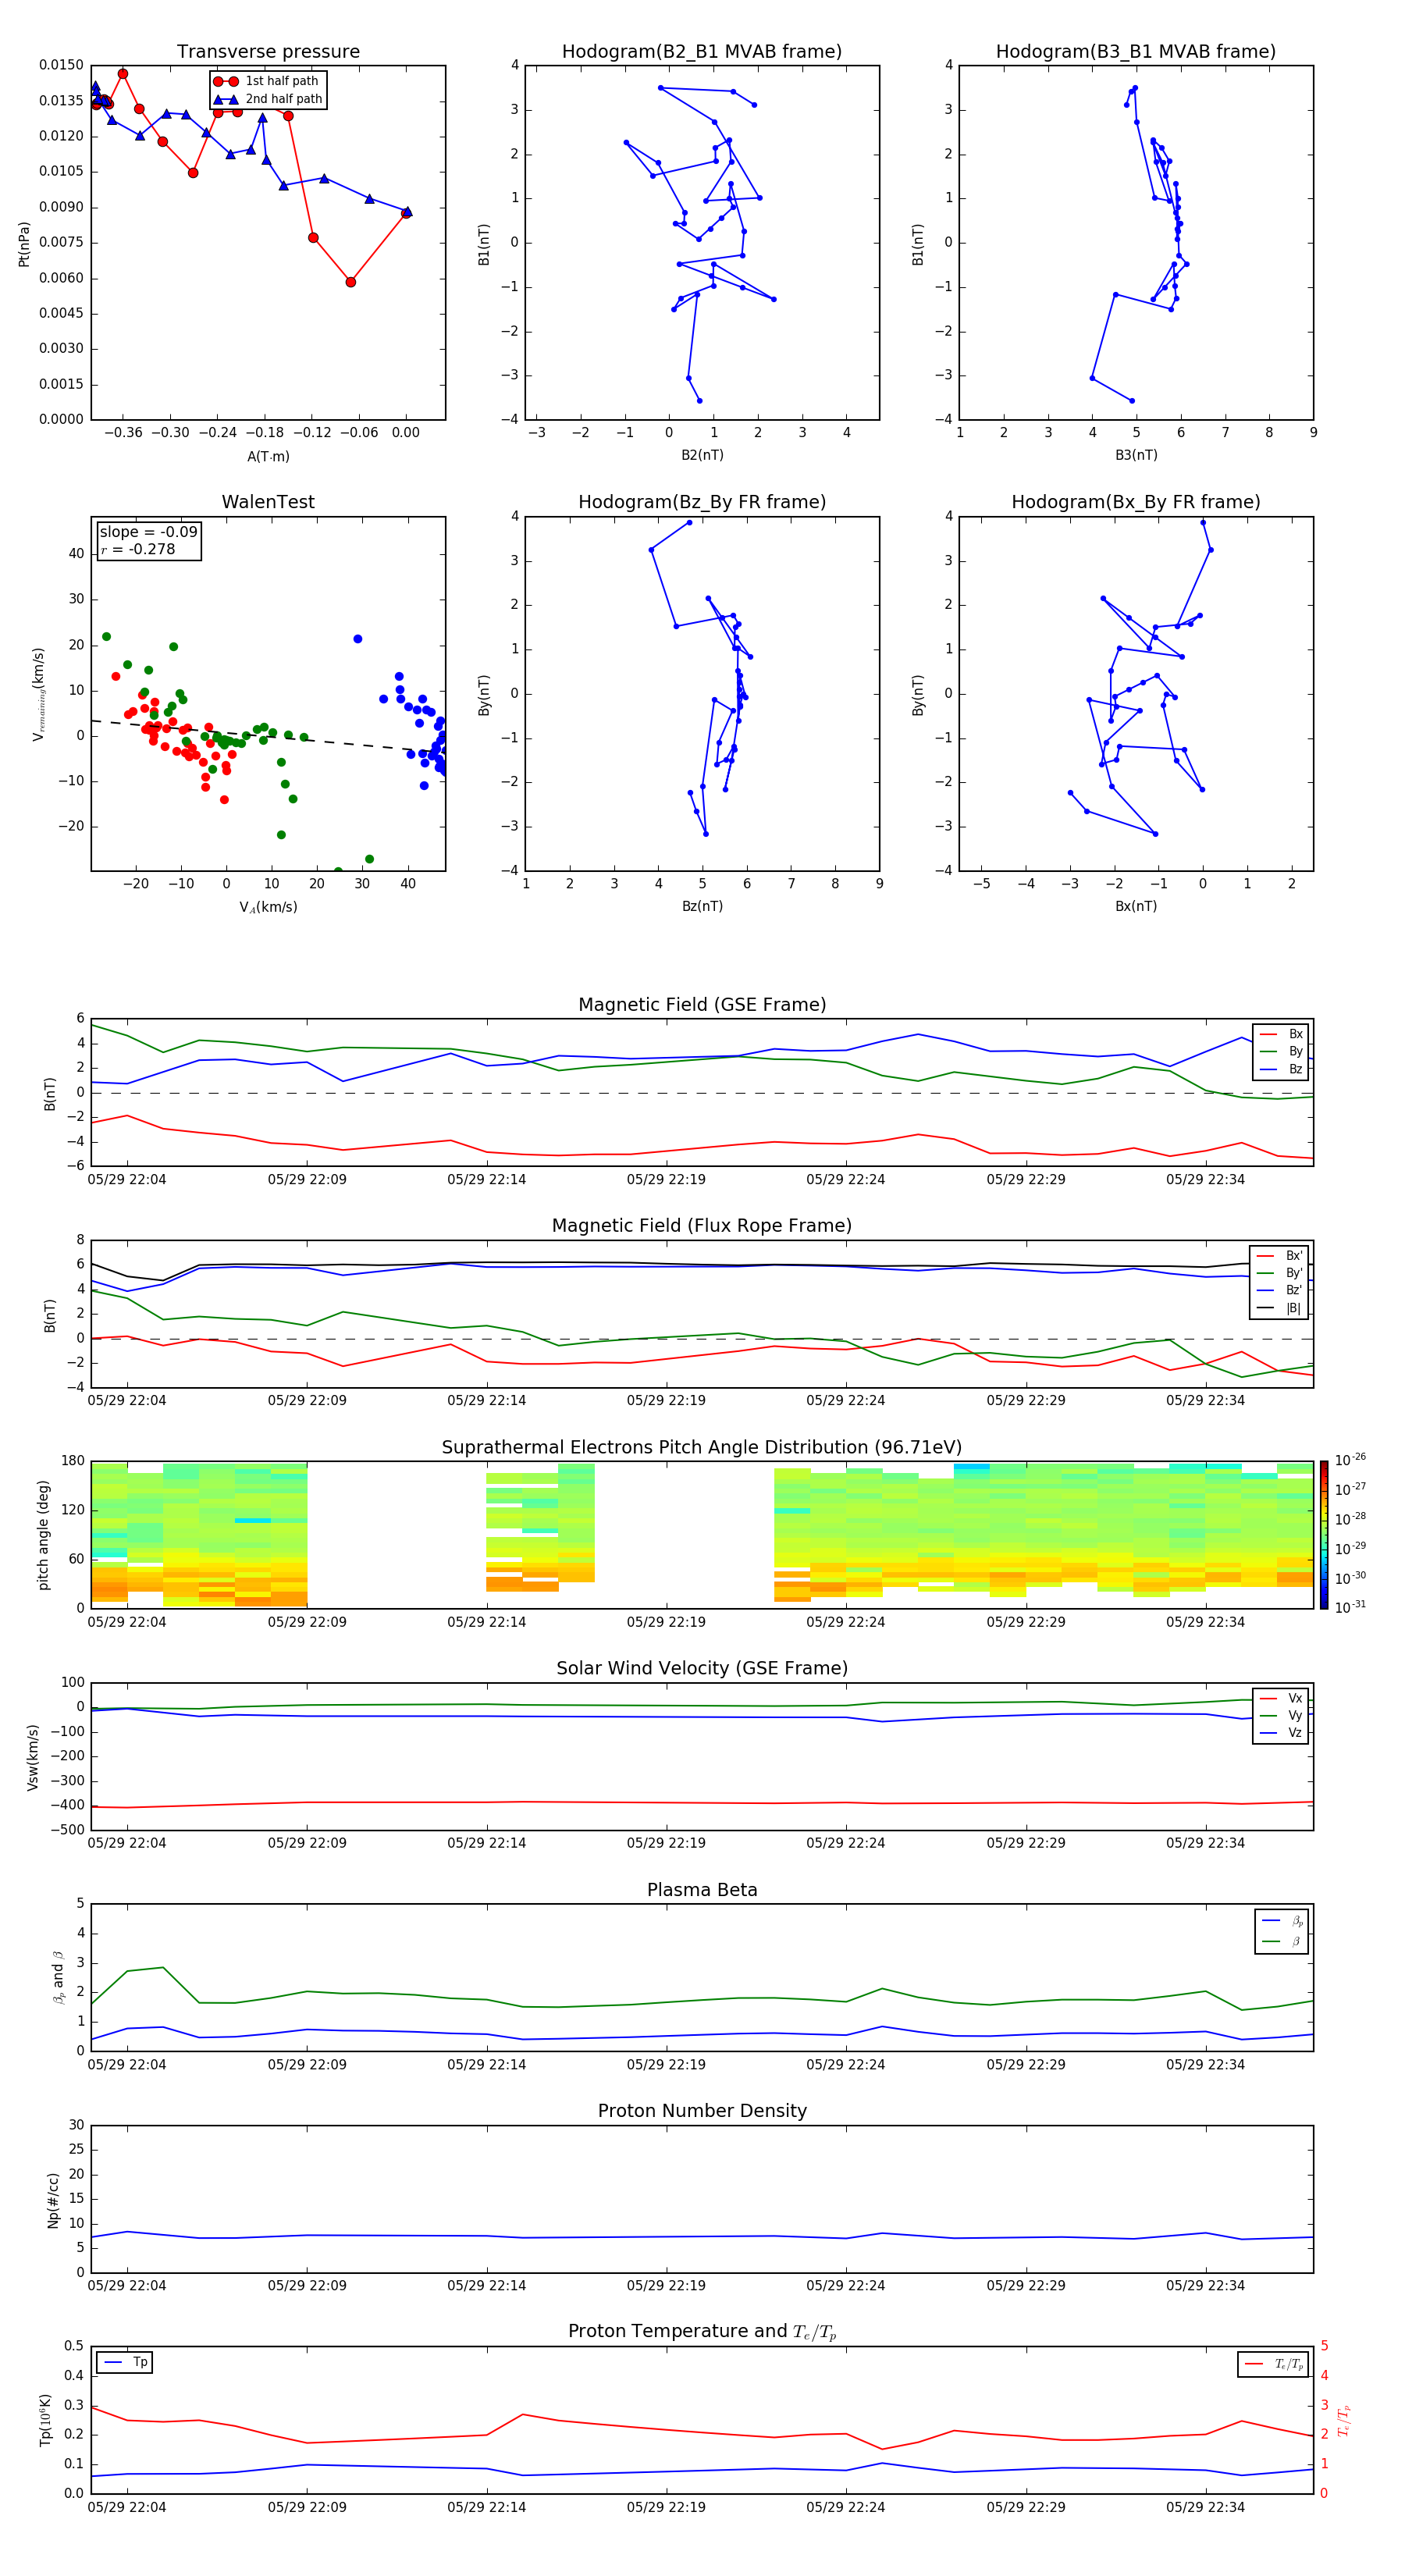Click the "r = -0.278" annotation
This screenshot has height=2576, width=1405.
click(x=138, y=549)
